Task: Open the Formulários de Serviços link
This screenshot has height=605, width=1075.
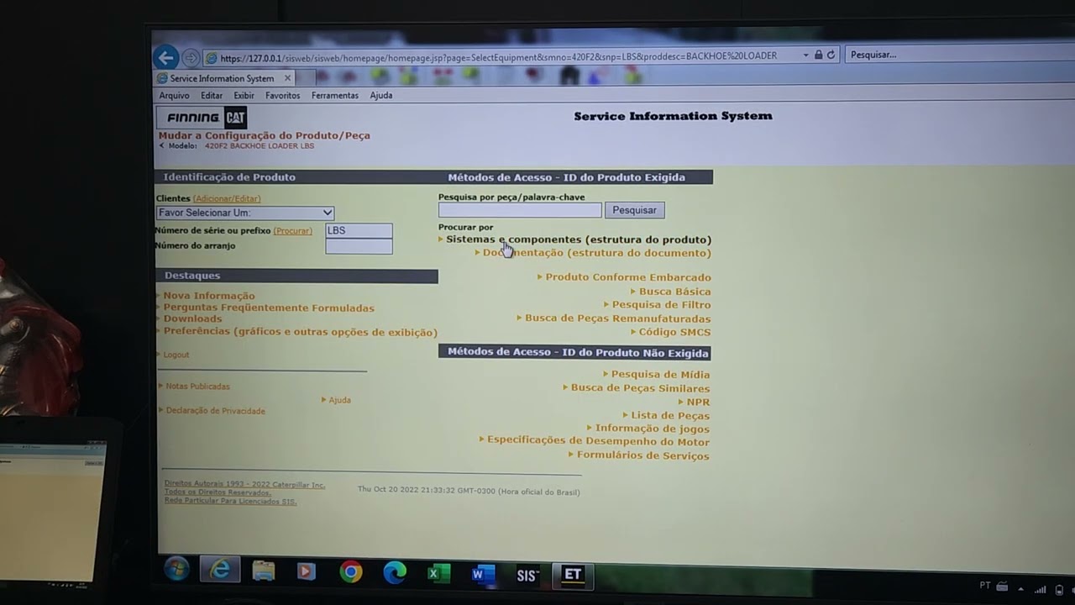Action: [x=643, y=455]
